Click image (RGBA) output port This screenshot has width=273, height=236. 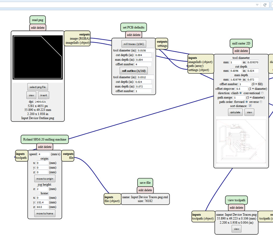point(80,38)
